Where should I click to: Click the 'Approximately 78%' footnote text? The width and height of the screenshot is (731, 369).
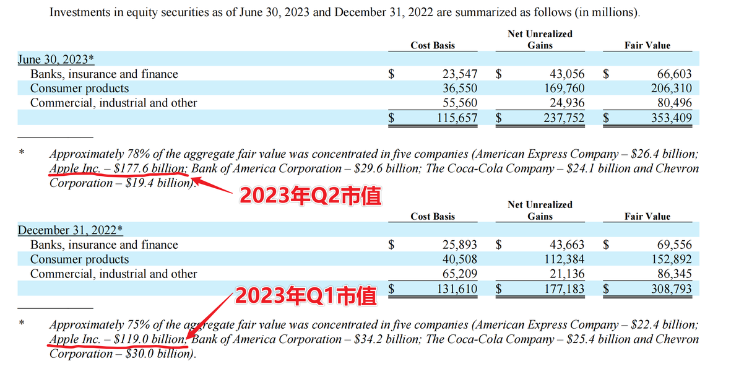tap(100, 154)
